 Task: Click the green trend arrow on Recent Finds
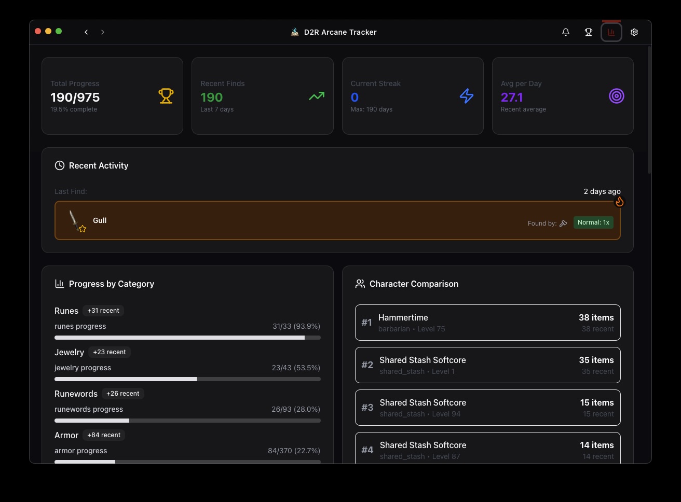316,96
